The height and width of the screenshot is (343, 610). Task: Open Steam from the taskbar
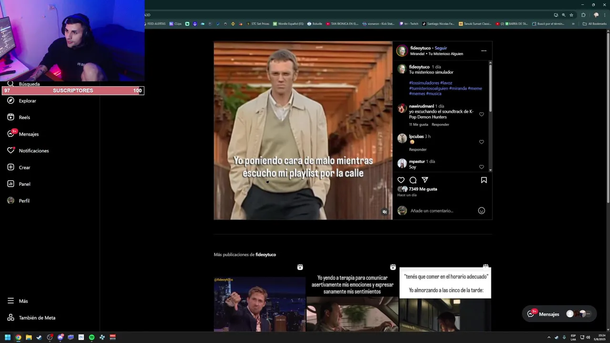(x=39, y=337)
